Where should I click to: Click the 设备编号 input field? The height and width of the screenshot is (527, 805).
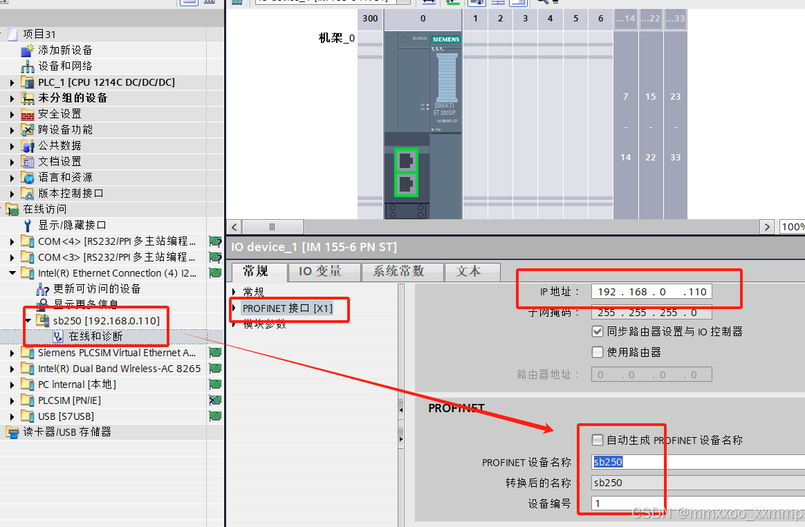coord(698,503)
